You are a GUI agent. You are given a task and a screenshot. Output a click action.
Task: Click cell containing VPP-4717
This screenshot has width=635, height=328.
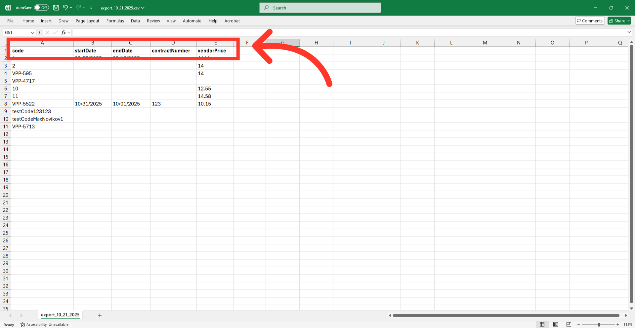(x=42, y=81)
